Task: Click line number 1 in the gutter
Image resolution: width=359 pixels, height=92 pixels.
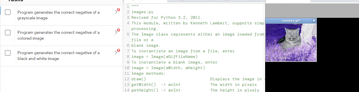Action: [x=128, y=6]
